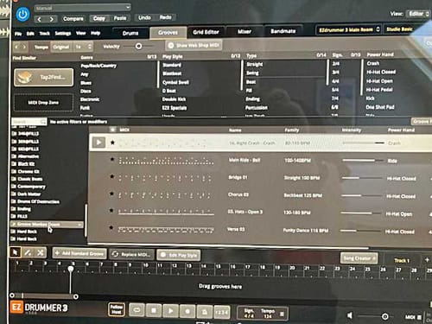This screenshot has width=432, height=324.
Task: Switch to the Grid Editor tab
Action: [x=206, y=32]
